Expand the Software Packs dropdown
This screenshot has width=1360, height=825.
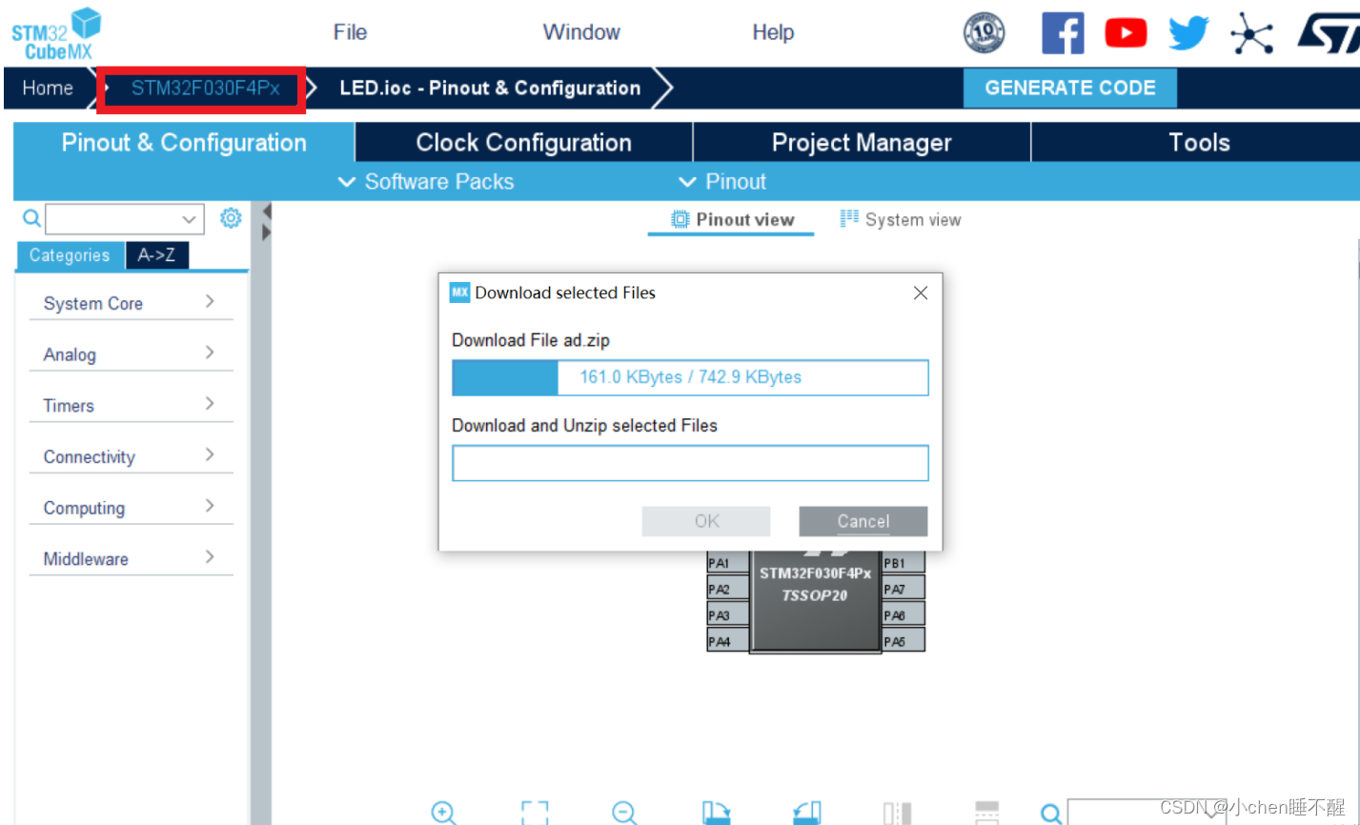pos(426,182)
